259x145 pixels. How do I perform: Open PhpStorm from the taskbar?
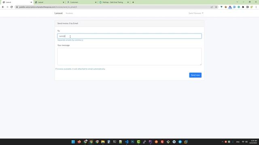(x=150, y=142)
